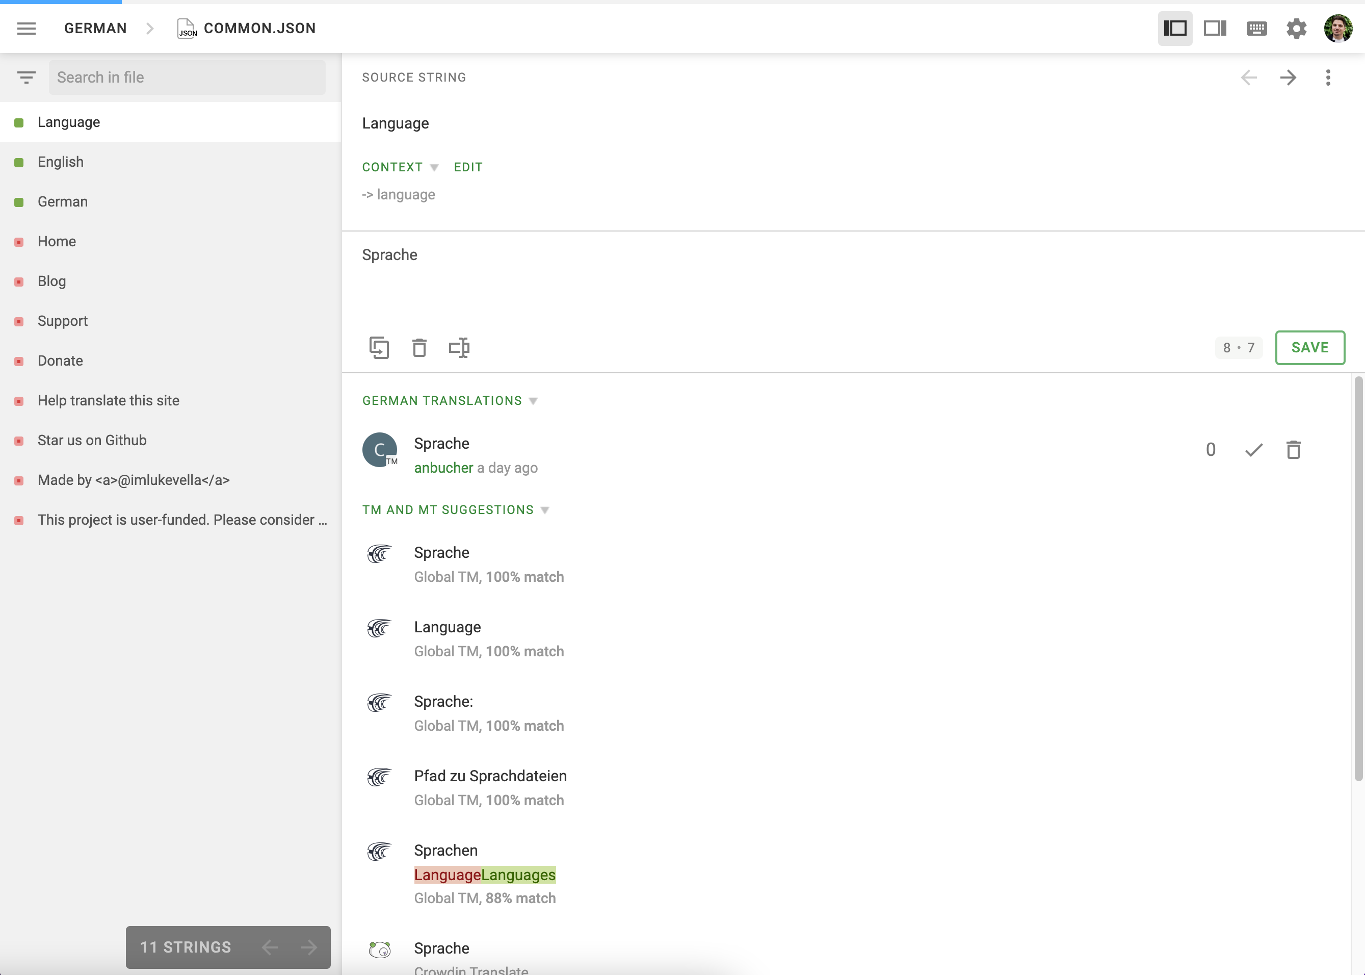Use TM suggestion Sprachen 88% match

[446, 850]
